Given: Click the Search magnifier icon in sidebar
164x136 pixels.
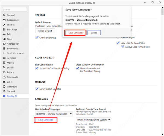Looking at the screenshot, I should [x=4, y=67].
